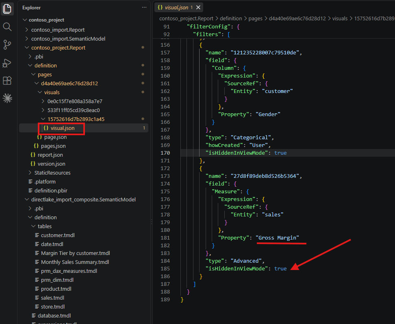Select visual.json in the file tree

pos(63,128)
